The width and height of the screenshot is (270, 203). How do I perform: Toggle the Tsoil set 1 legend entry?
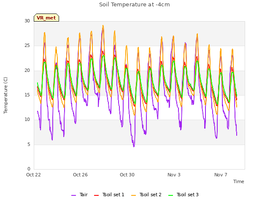click(109, 195)
